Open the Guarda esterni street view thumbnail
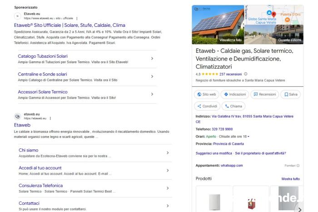 click(x=274, y=34)
